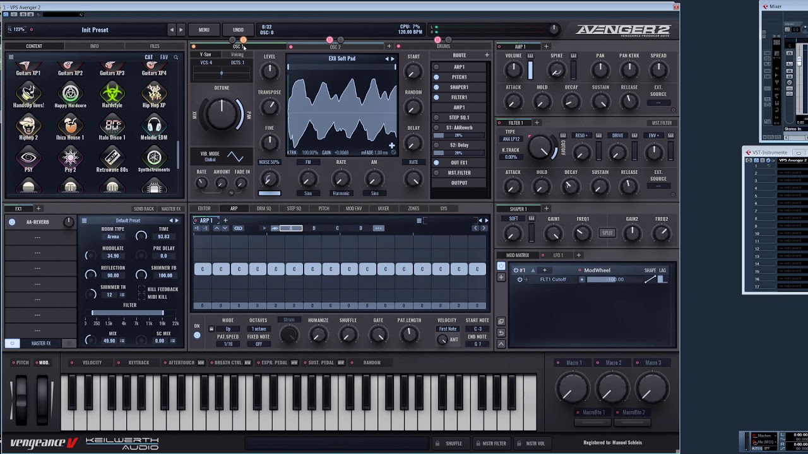
Task: Toggle the PITCH1 route enable dot
Action: pos(436,77)
